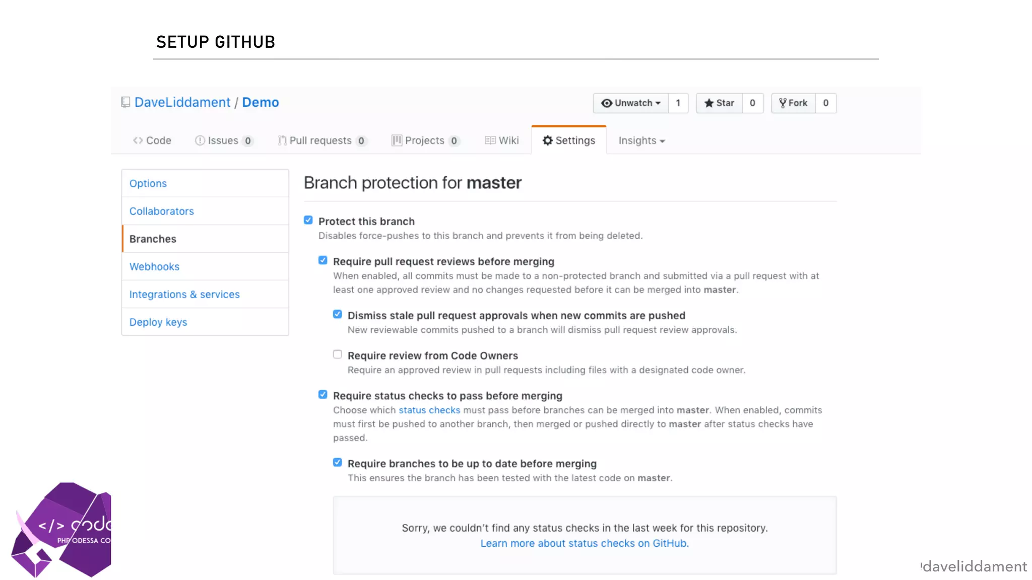
Task: Click the Settings gear icon
Action: click(x=548, y=140)
